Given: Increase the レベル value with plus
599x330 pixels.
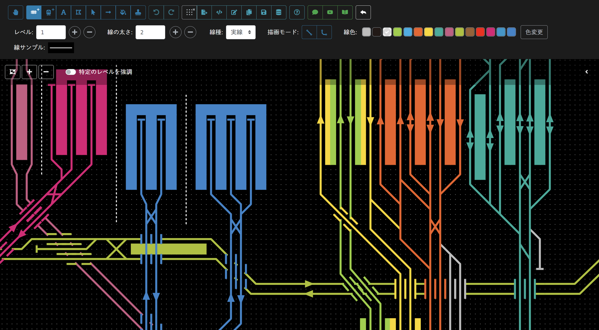Looking at the screenshot, I should point(75,32).
